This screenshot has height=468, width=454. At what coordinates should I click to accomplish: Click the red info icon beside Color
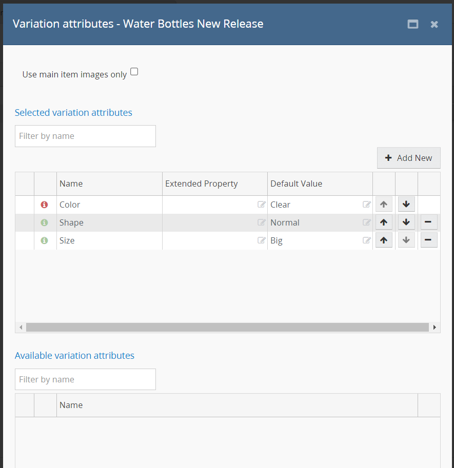click(x=44, y=205)
